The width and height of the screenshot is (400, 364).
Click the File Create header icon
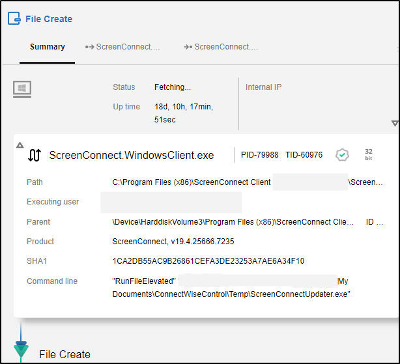14,19
